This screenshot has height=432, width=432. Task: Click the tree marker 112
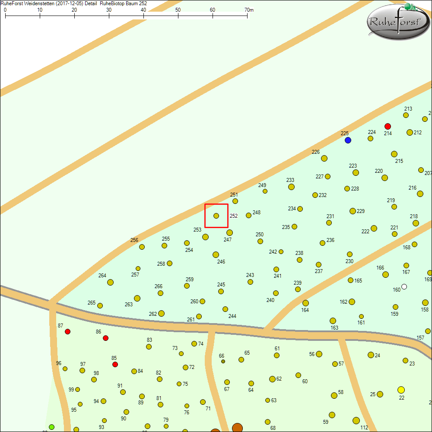356,420
